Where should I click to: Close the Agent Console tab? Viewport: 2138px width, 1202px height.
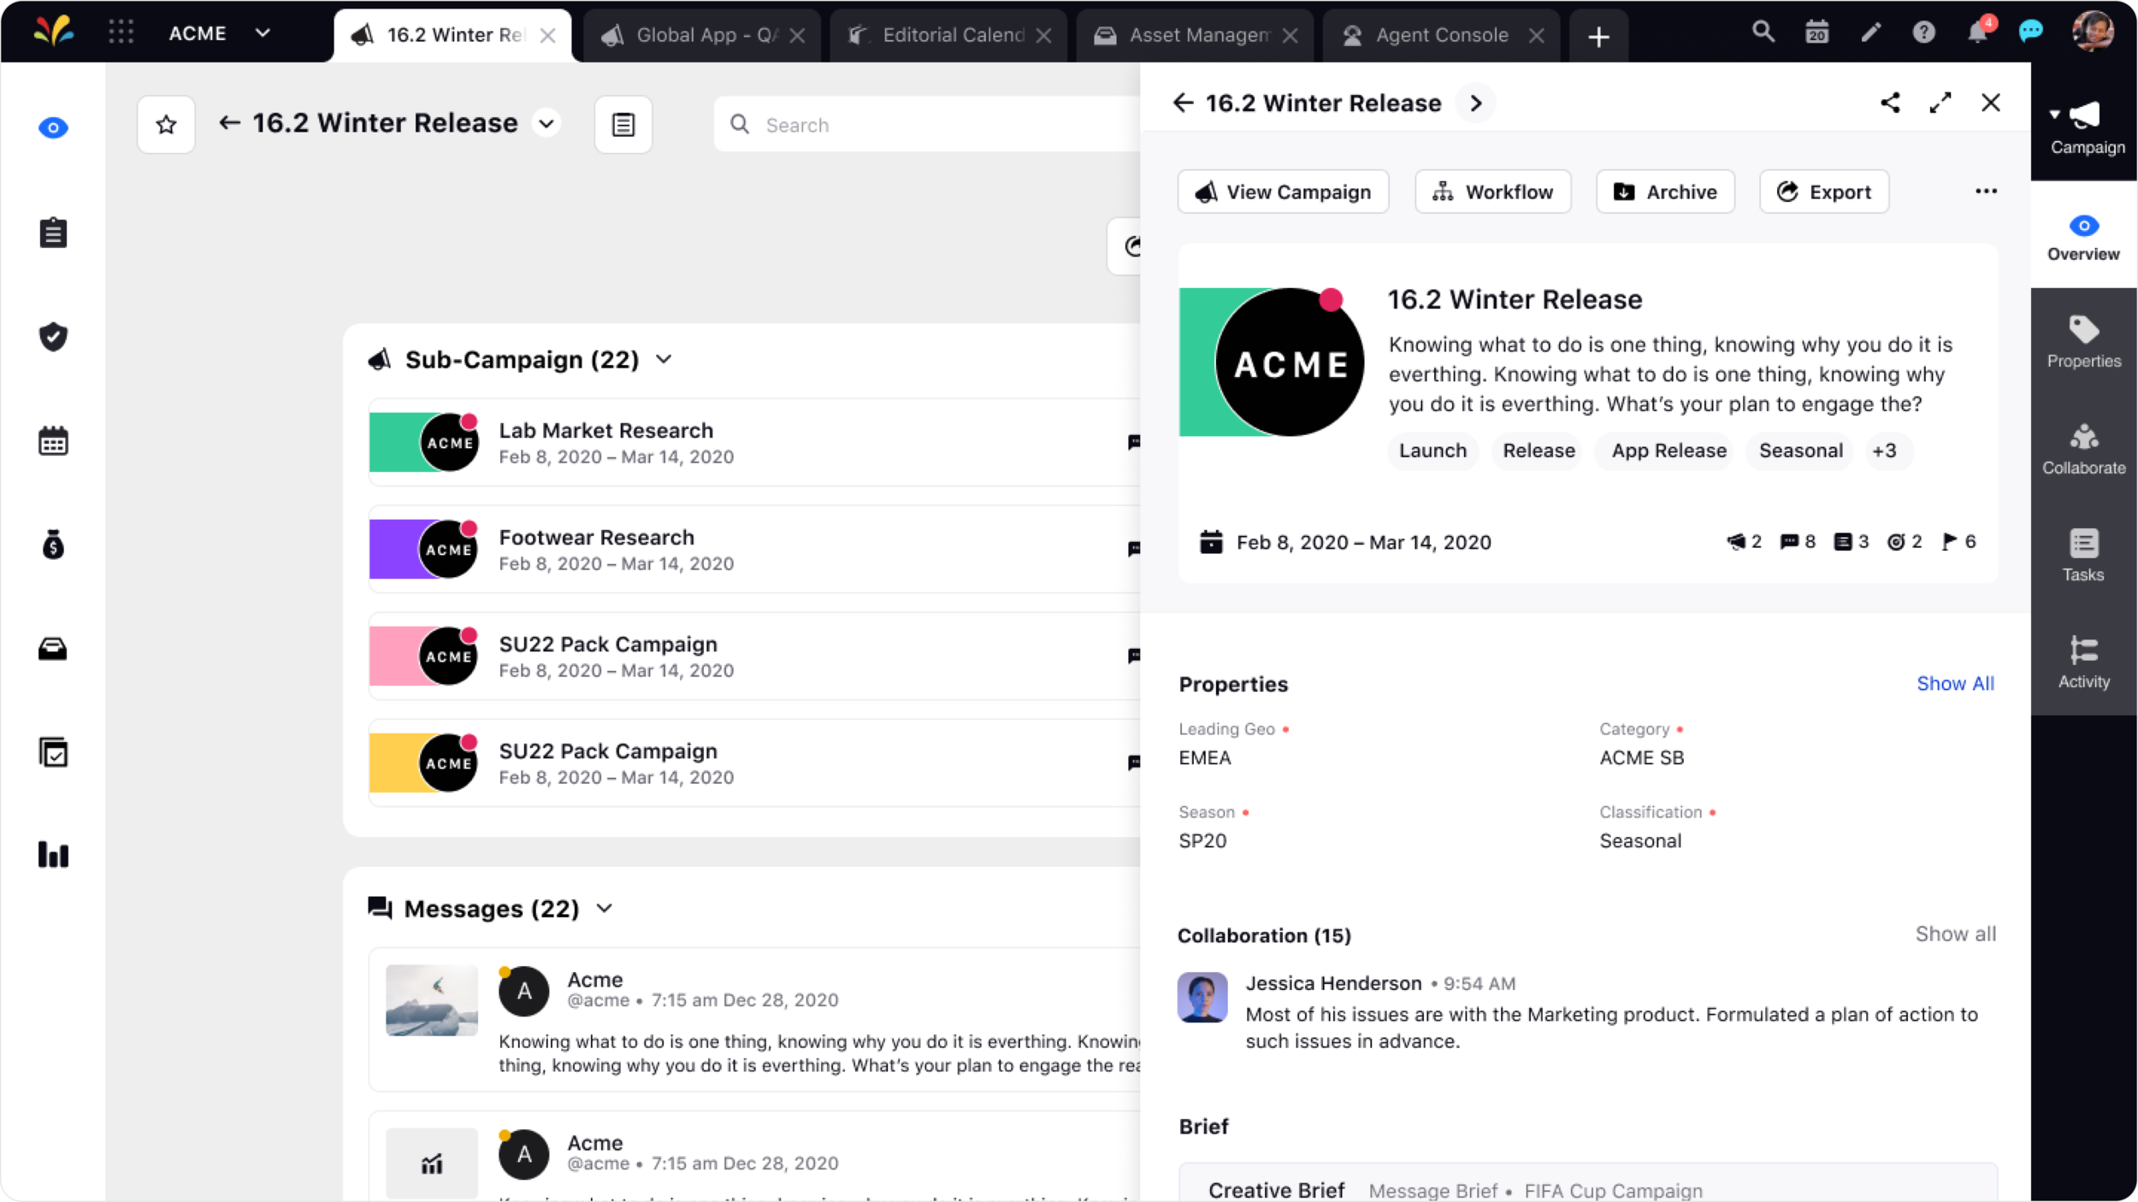[x=1537, y=36]
